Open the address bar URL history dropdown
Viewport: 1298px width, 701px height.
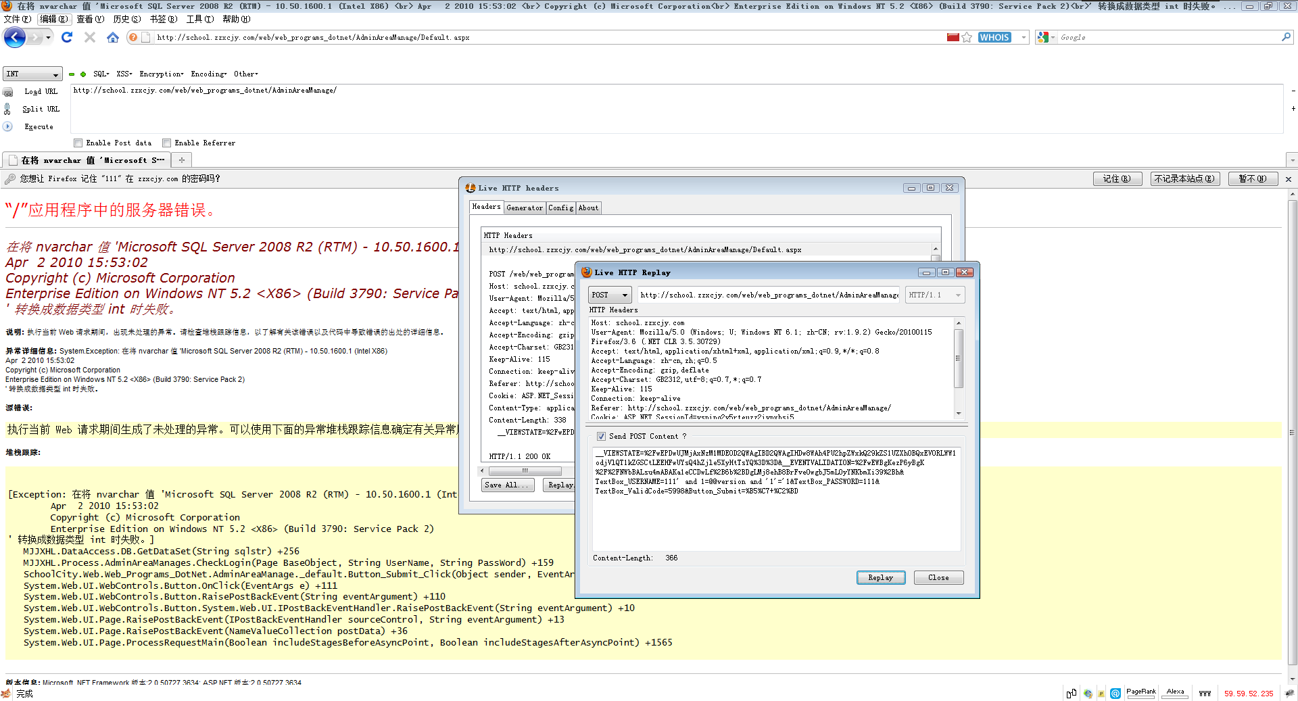(1024, 37)
